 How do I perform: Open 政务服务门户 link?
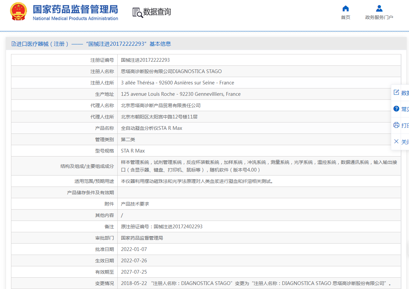[x=379, y=17]
